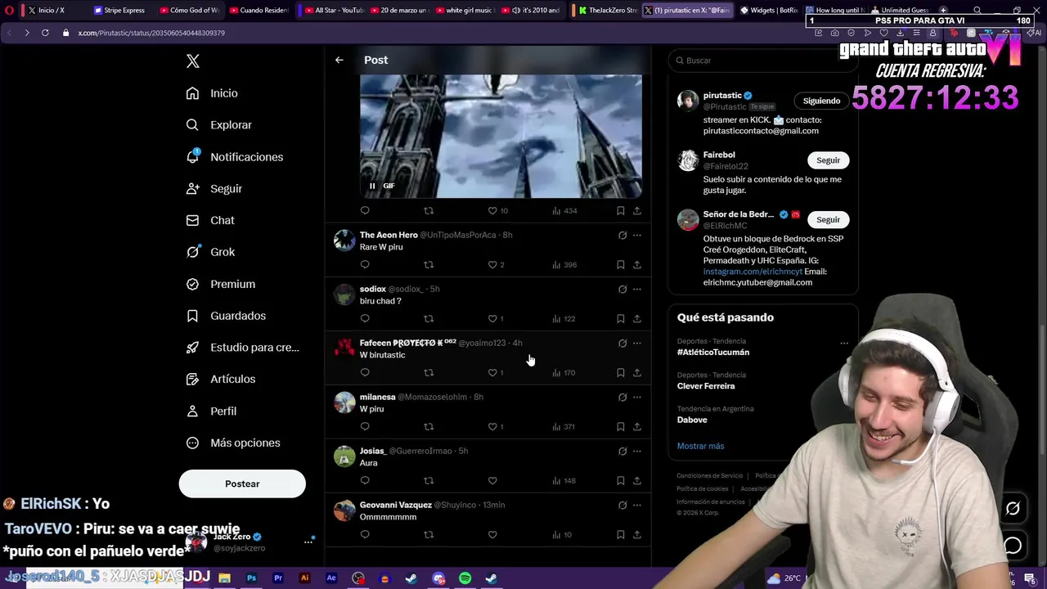The height and width of the screenshot is (589, 1047).
Task: Open Condiciones de Servicio link
Action: 710,475
